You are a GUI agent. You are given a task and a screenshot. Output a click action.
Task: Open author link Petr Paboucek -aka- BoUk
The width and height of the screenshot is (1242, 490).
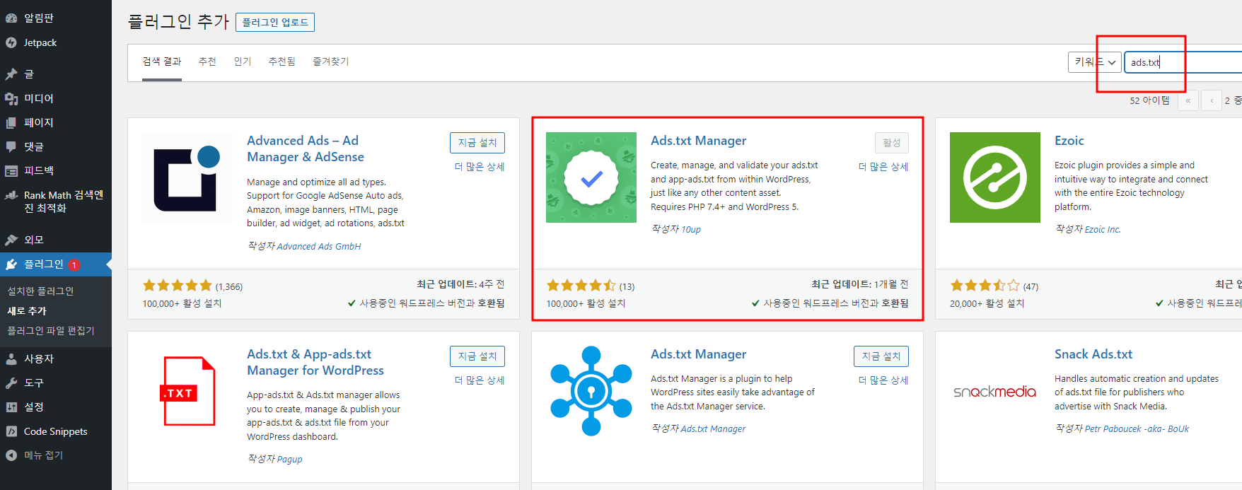[1137, 429]
